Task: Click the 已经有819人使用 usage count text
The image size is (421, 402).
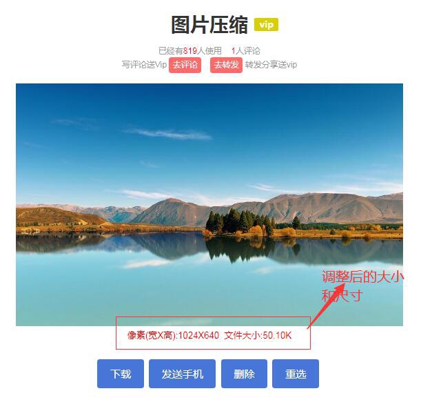Action: [190, 50]
